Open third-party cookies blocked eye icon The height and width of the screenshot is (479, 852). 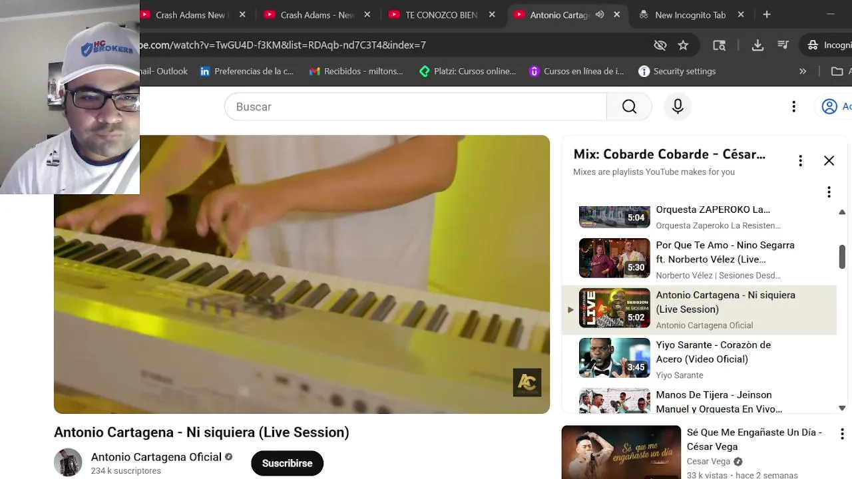click(660, 45)
